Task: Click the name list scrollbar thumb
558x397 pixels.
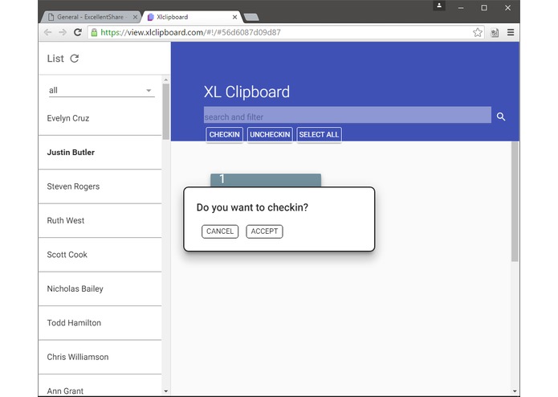Action: (x=166, y=112)
